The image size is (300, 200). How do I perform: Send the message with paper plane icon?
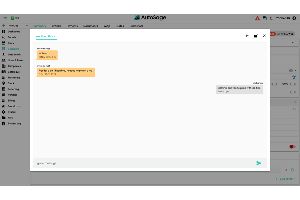pos(259,163)
